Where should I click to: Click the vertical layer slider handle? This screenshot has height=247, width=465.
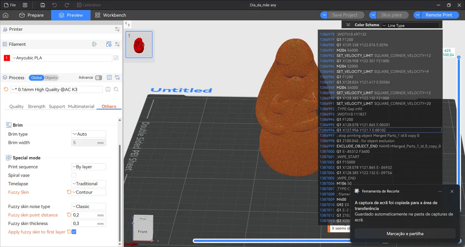pos(459,57)
